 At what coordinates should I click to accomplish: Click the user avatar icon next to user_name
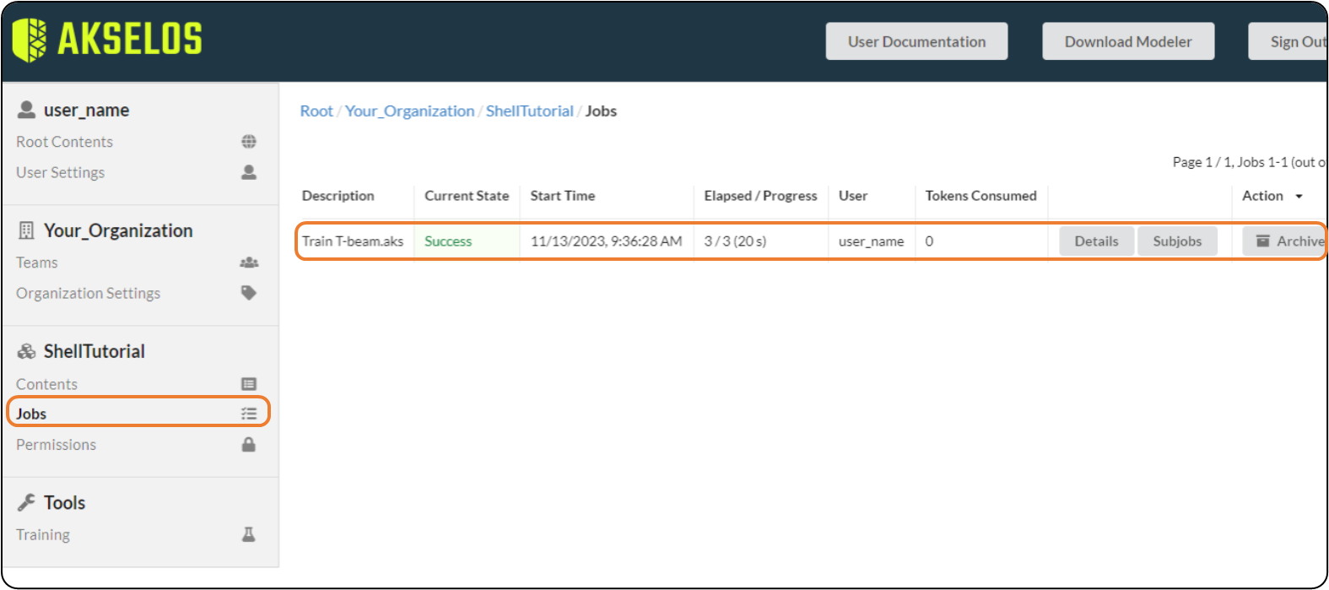pyautogui.click(x=27, y=110)
